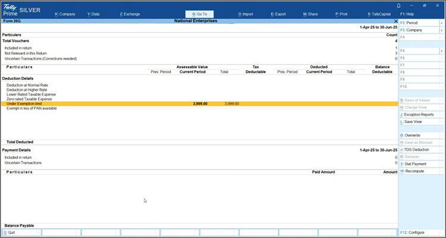Click the Balance Deductable column header
Screen dimensions: 446x238
pyautogui.click(x=382, y=70)
